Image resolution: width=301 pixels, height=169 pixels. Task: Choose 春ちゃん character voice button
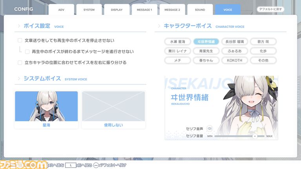pyautogui.click(x=206, y=60)
